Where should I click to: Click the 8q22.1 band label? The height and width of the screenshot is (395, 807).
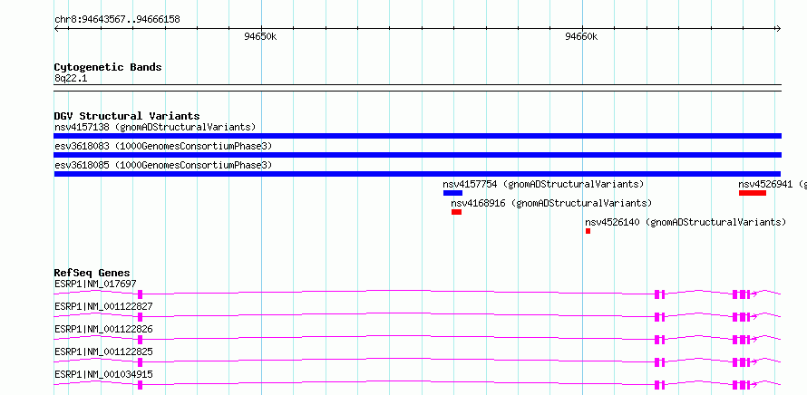[x=71, y=78]
